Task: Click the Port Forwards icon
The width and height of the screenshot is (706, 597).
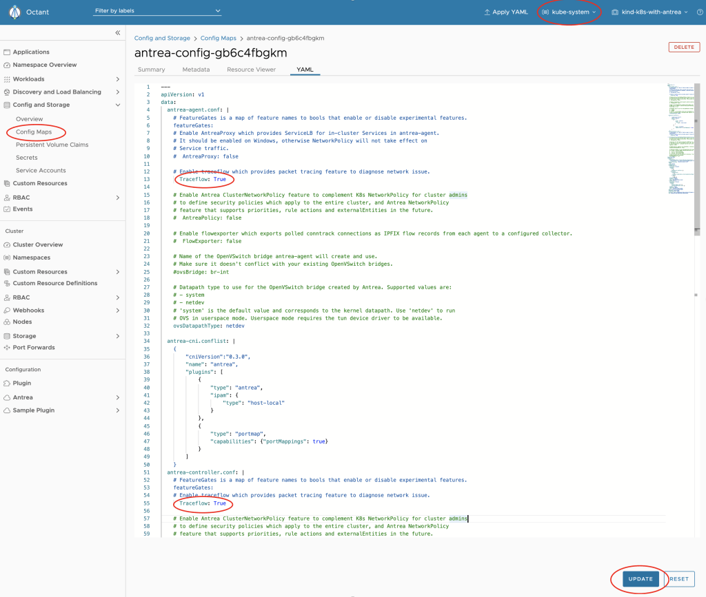Action: coord(7,348)
